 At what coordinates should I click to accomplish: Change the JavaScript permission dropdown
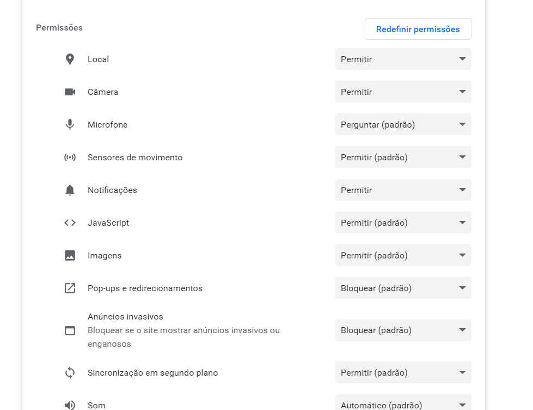(403, 222)
